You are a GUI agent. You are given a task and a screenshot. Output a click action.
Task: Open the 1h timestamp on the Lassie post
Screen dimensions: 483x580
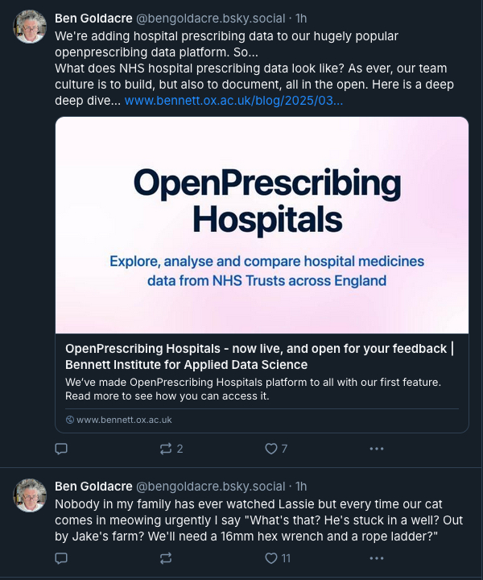[302, 486]
